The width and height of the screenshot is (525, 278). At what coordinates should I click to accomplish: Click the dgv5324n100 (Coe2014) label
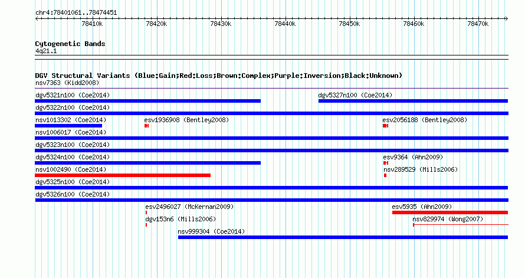coord(73,157)
